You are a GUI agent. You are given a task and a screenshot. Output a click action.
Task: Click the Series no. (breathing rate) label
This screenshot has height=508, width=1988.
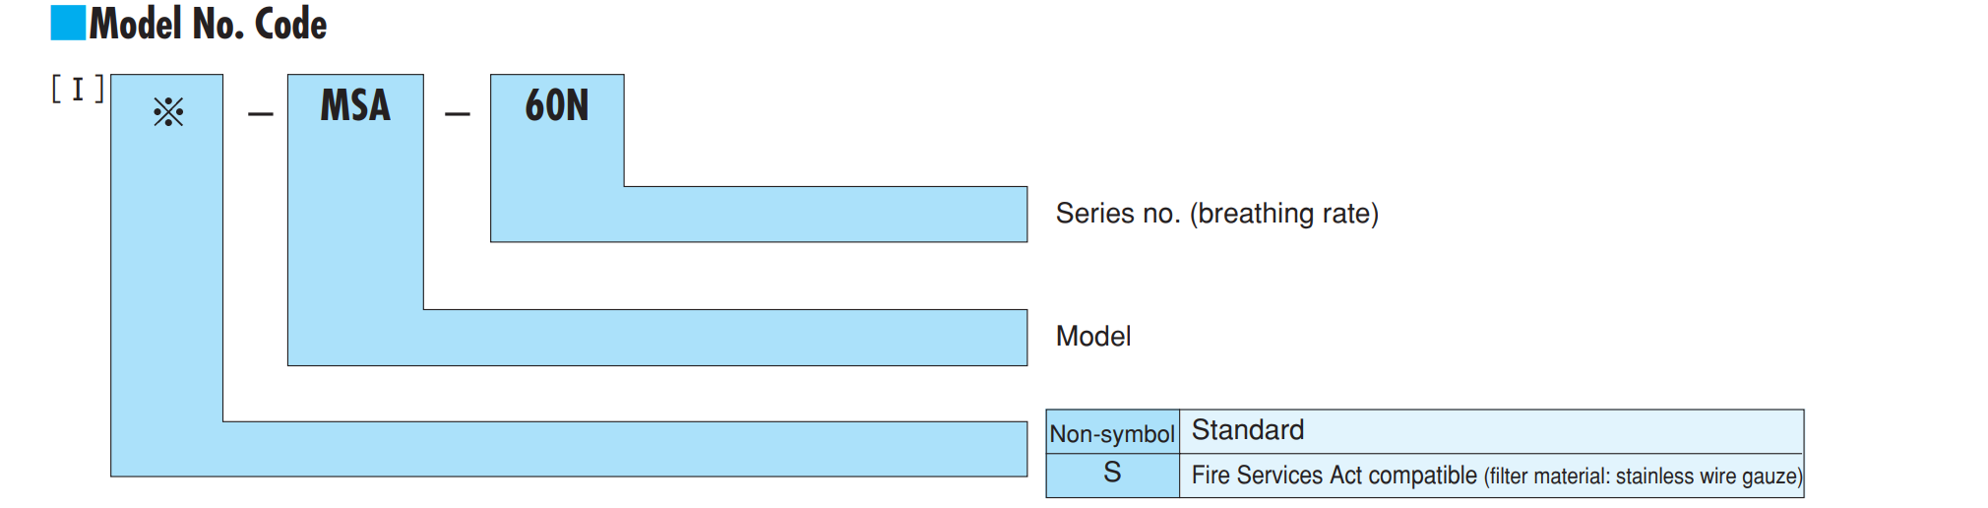coord(1217,214)
